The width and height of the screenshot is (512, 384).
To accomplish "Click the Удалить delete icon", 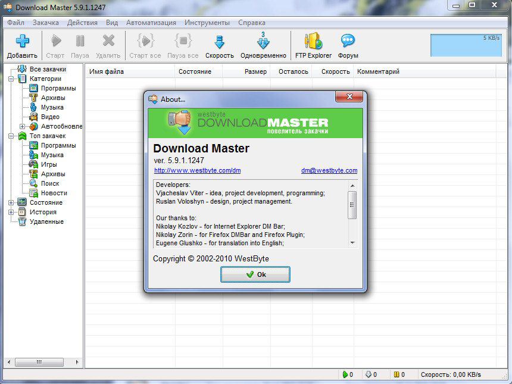I will [x=108, y=42].
